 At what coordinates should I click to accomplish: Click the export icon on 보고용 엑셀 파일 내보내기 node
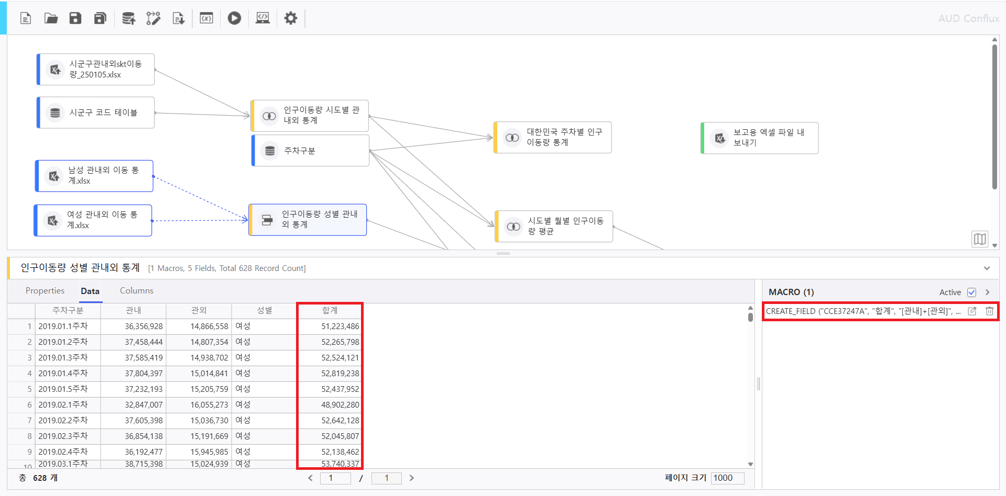tap(720, 138)
